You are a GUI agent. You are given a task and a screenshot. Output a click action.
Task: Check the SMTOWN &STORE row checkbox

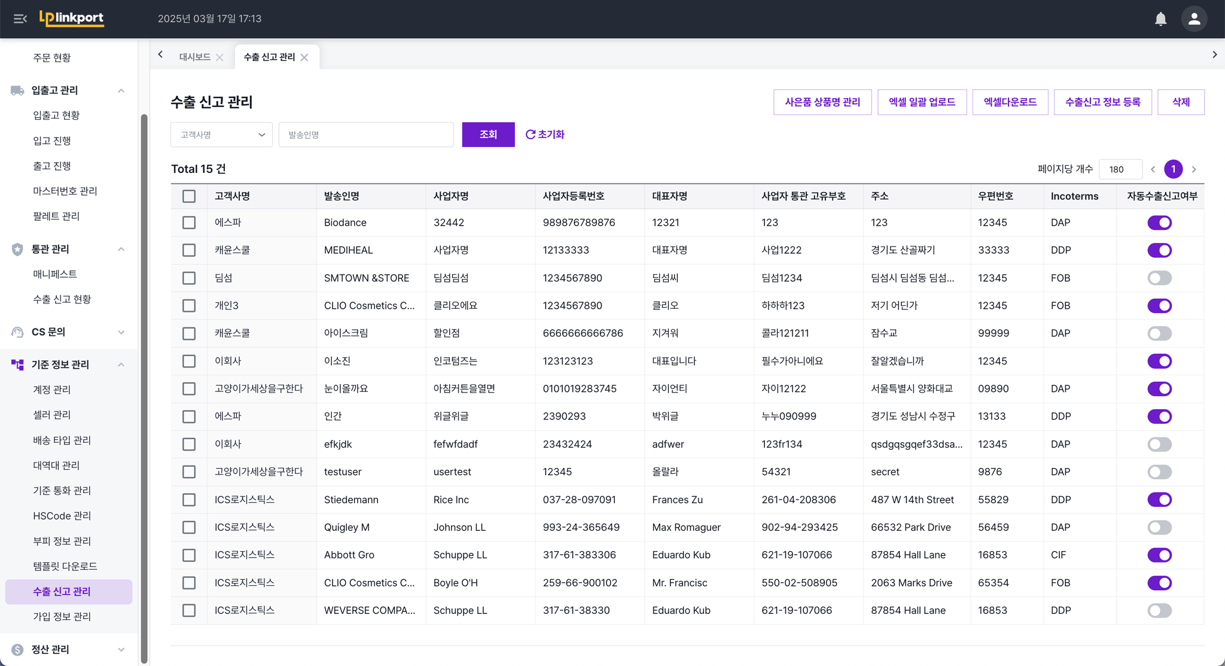(x=189, y=278)
